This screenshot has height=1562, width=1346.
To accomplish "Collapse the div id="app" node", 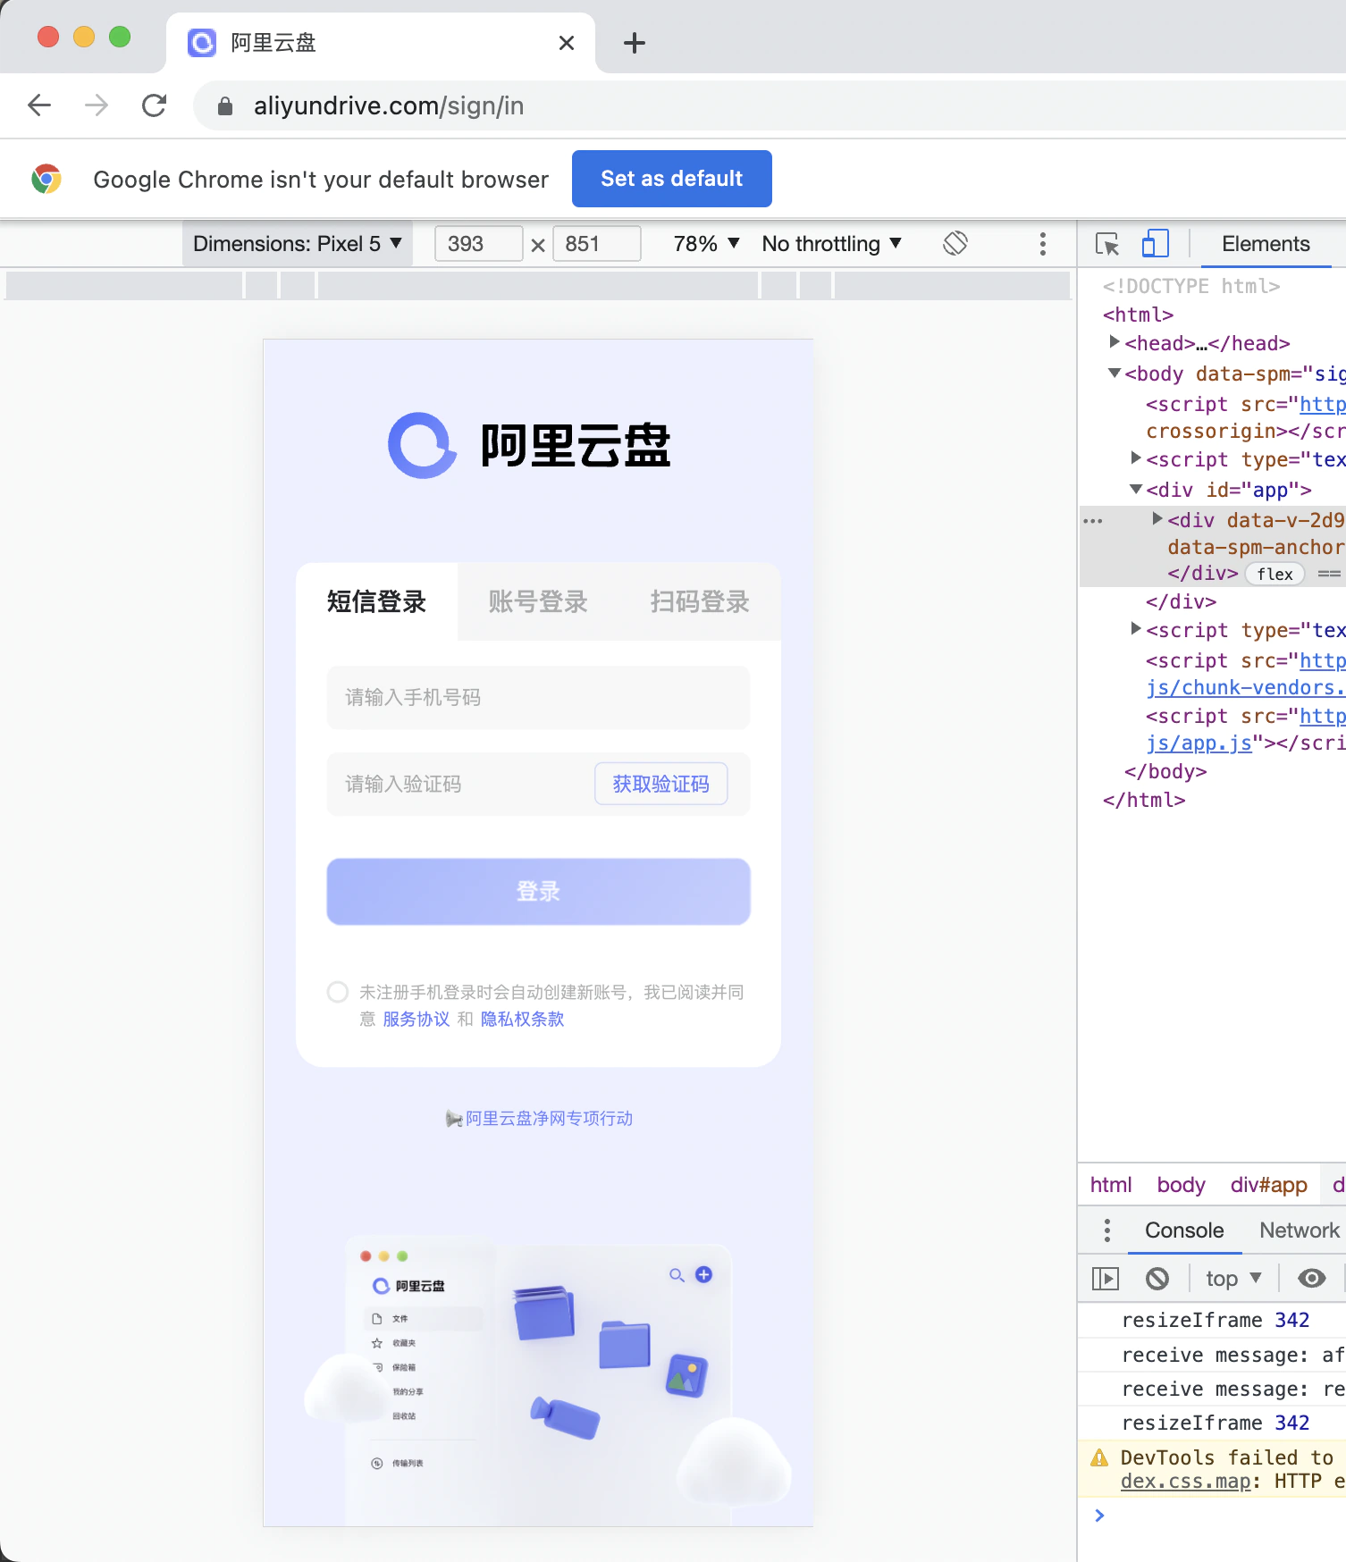I will (x=1136, y=489).
